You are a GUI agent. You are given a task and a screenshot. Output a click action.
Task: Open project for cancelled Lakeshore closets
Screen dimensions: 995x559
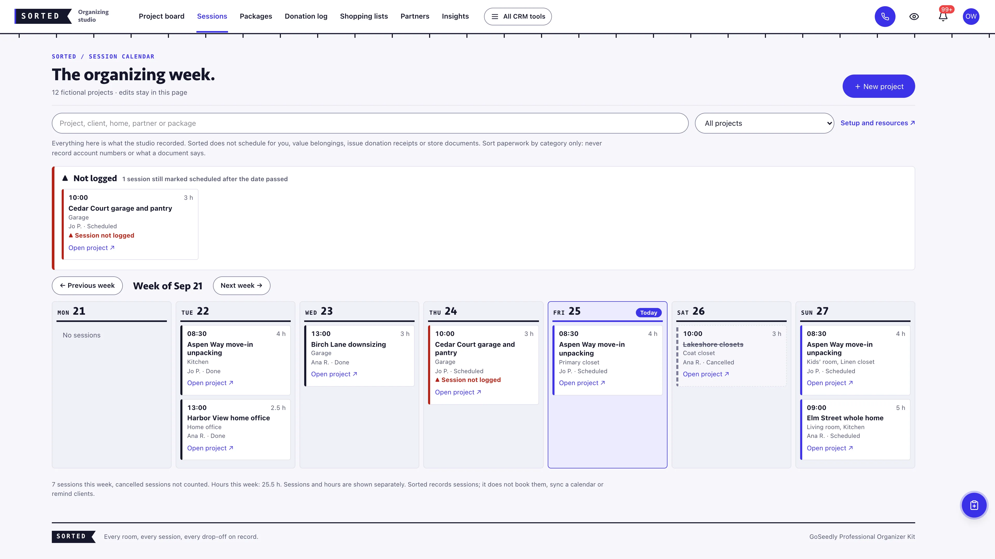click(706, 374)
